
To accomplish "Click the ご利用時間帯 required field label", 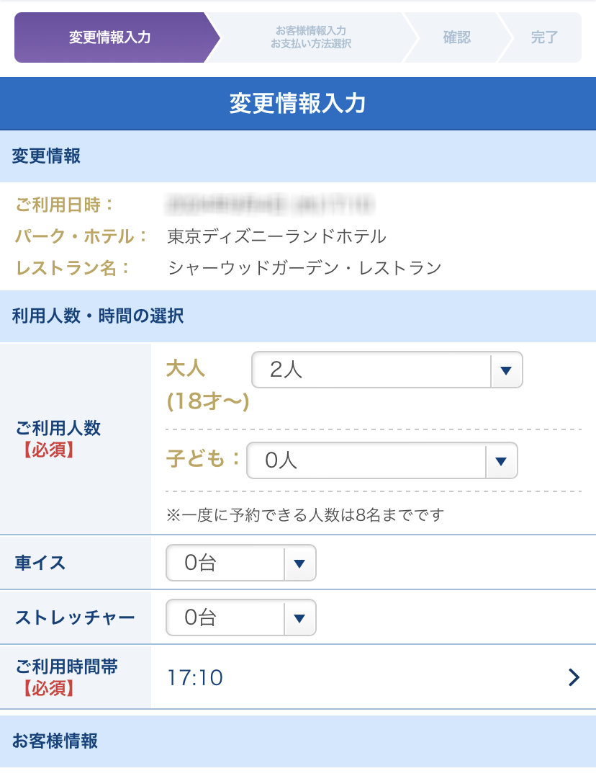I will coord(66,677).
